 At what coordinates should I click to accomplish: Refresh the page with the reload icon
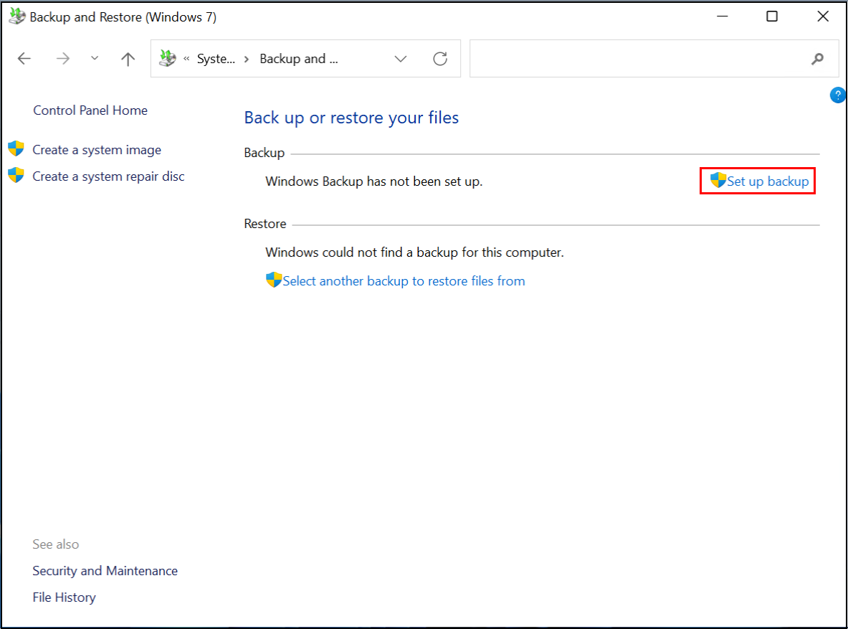[440, 59]
